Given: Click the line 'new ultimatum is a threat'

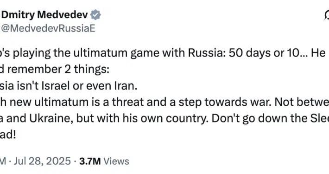Looking at the screenshot, I should click(x=164, y=102).
